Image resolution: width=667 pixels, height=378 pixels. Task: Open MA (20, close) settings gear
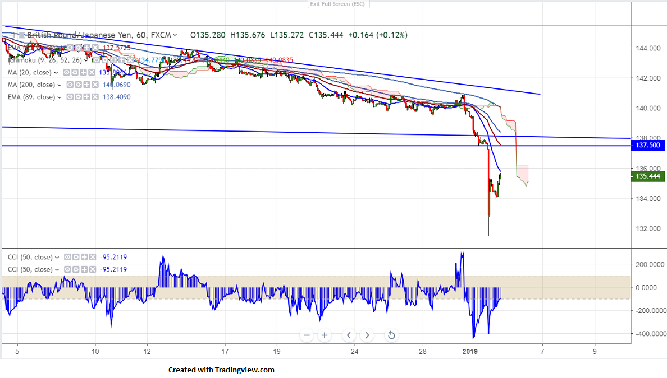[75, 73]
